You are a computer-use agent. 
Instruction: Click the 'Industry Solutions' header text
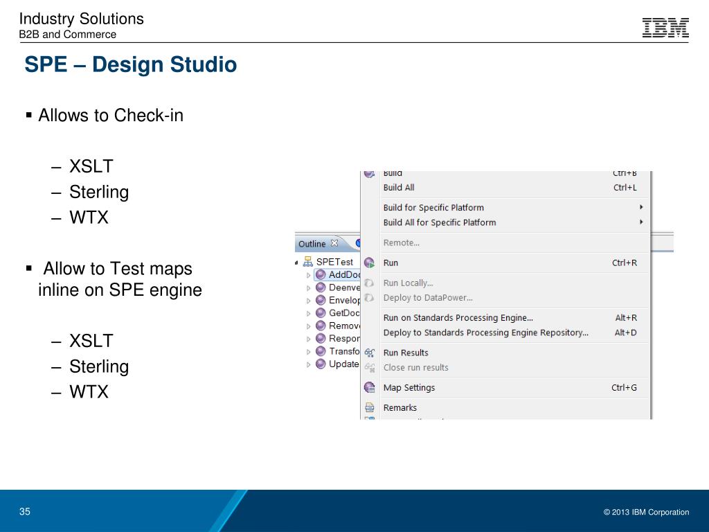[82, 19]
